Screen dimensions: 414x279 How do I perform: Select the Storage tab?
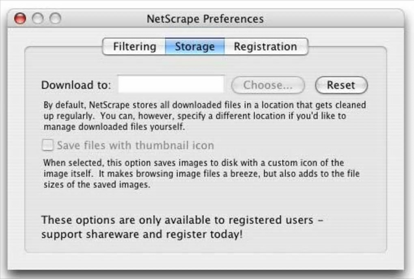click(194, 47)
